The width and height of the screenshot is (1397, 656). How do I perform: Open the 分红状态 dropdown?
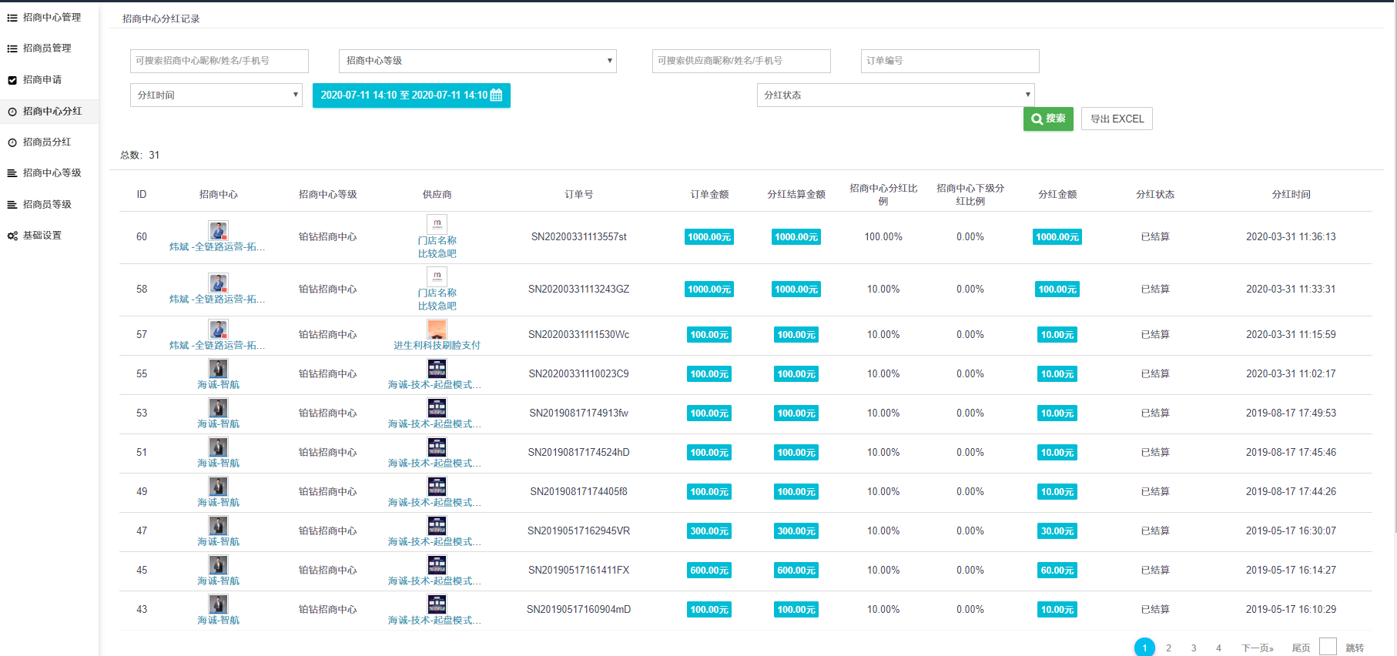click(895, 95)
